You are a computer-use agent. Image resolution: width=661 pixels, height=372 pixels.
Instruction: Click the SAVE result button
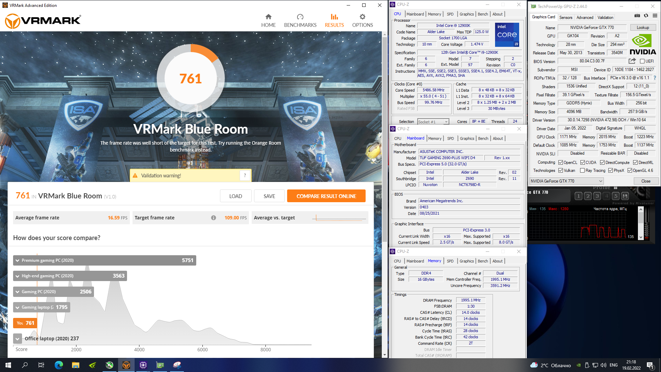(269, 196)
